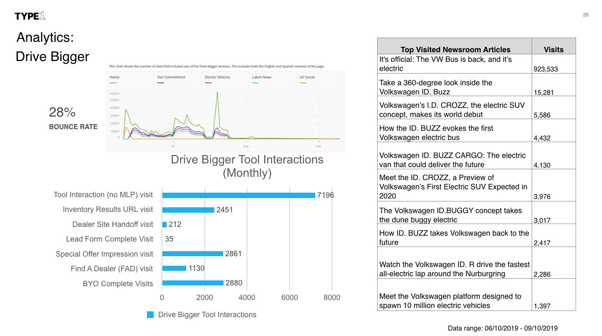Click the 7196 bar value label

[x=326, y=195]
